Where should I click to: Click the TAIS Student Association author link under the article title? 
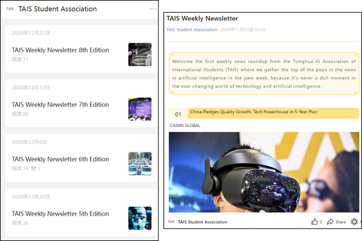(x=192, y=30)
